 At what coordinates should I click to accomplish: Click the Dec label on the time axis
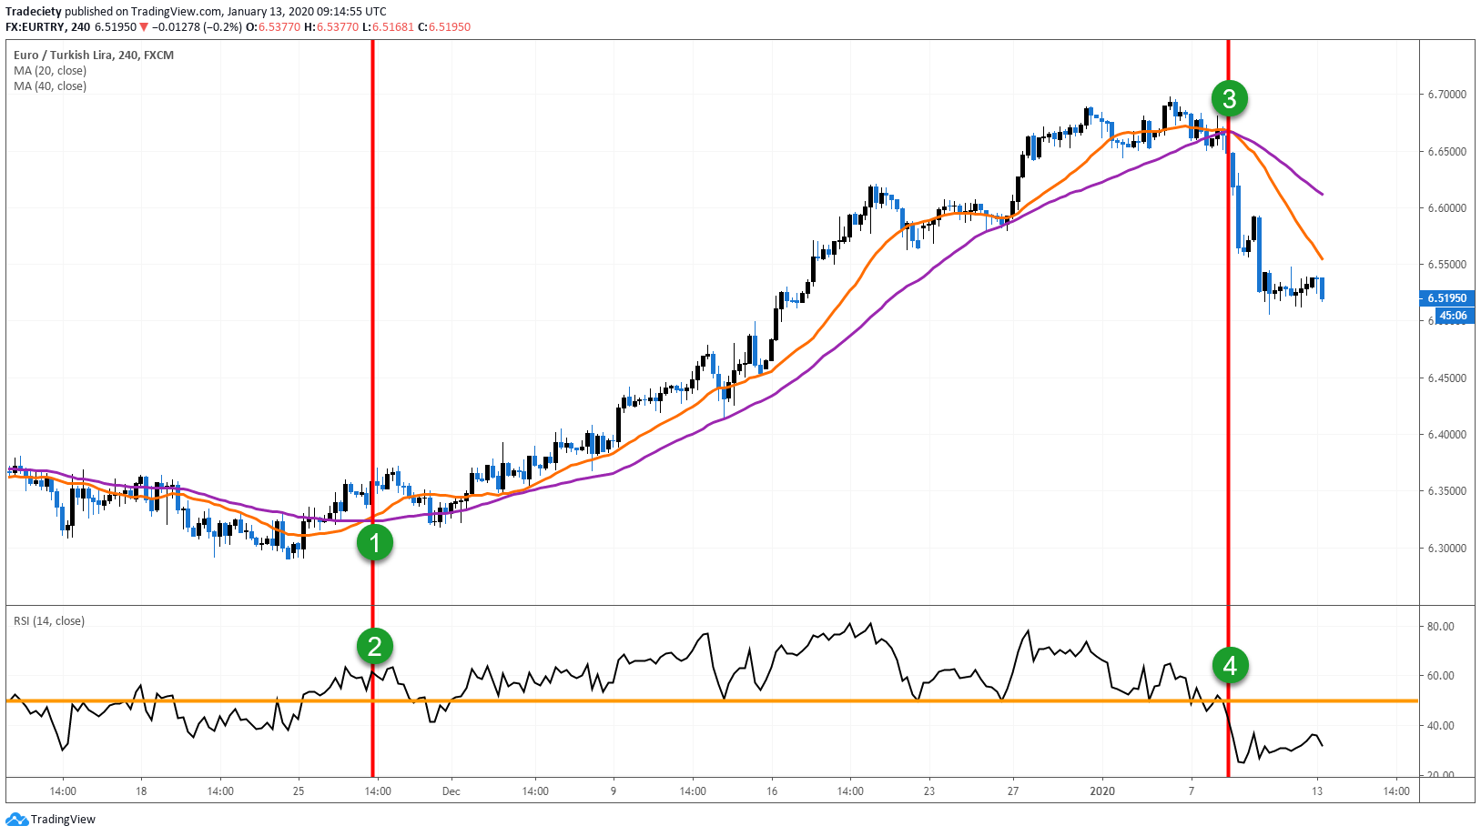coord(451,792)
